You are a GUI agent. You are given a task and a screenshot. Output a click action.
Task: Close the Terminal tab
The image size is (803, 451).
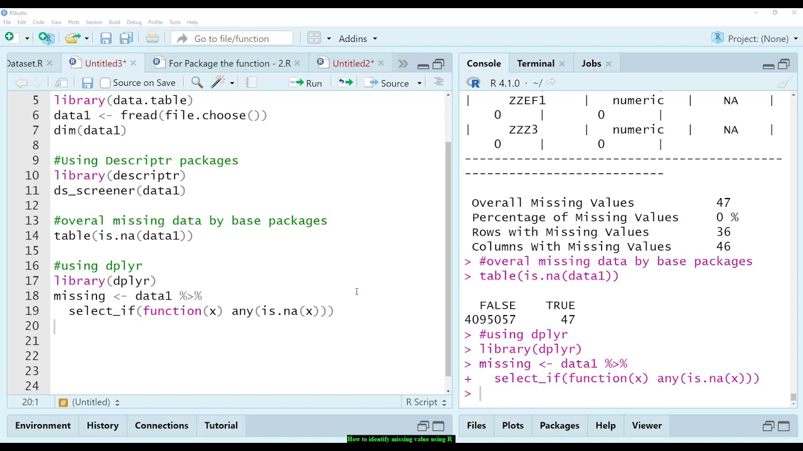pos(562,64)
